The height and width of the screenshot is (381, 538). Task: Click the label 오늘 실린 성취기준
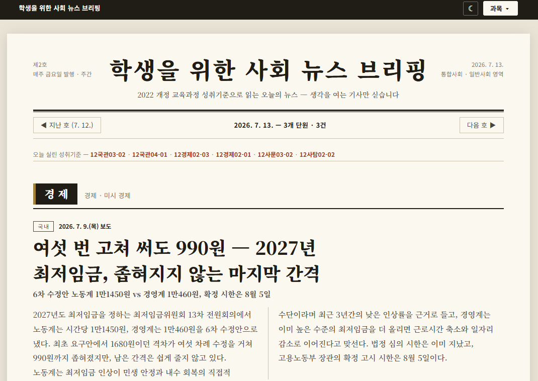(57, 155)
